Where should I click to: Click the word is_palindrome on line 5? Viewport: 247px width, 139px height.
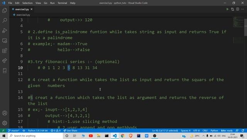click(x=71, y=32)
